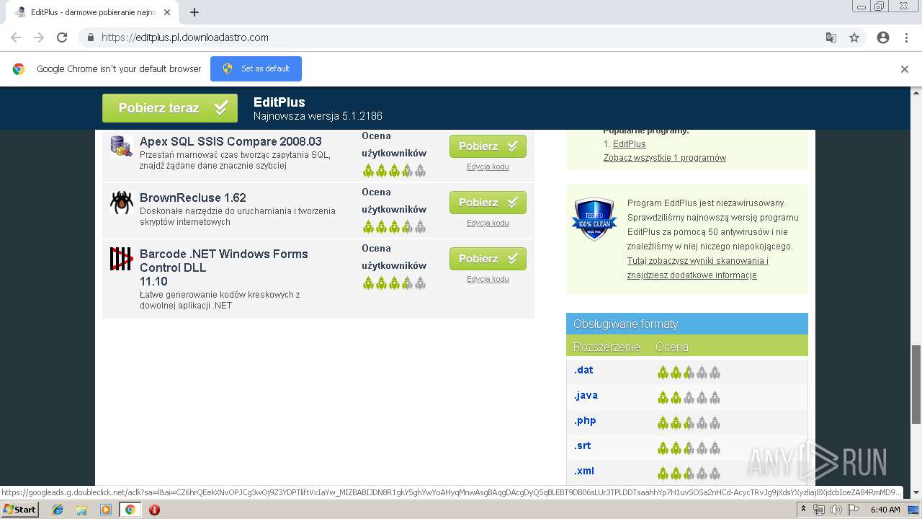This screenshot has width=922, height=519.
Task: Open the Opera taskbar icon
Action: (x=154, y=510)
